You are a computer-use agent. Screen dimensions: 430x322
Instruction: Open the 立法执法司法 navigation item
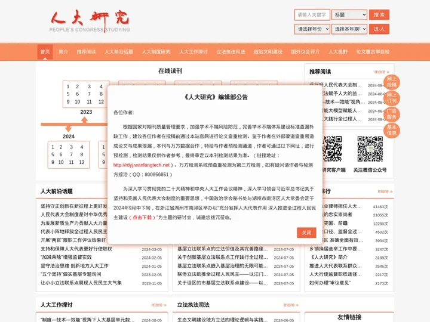coord(231,52)
